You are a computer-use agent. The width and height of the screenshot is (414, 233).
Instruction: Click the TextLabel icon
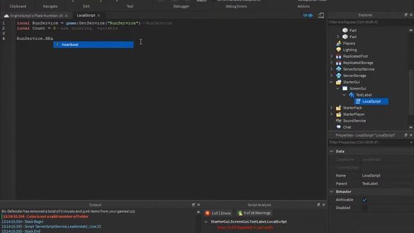(x=351, y=95)
